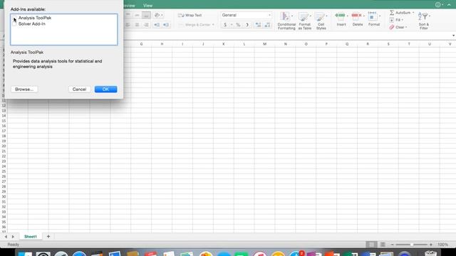The height and width of the screenshot is (256, 456).
Task: Tick the Solver Add-In checkbox
Action: (14, 23)
